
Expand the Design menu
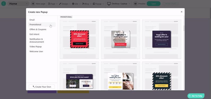pos(65,4)
